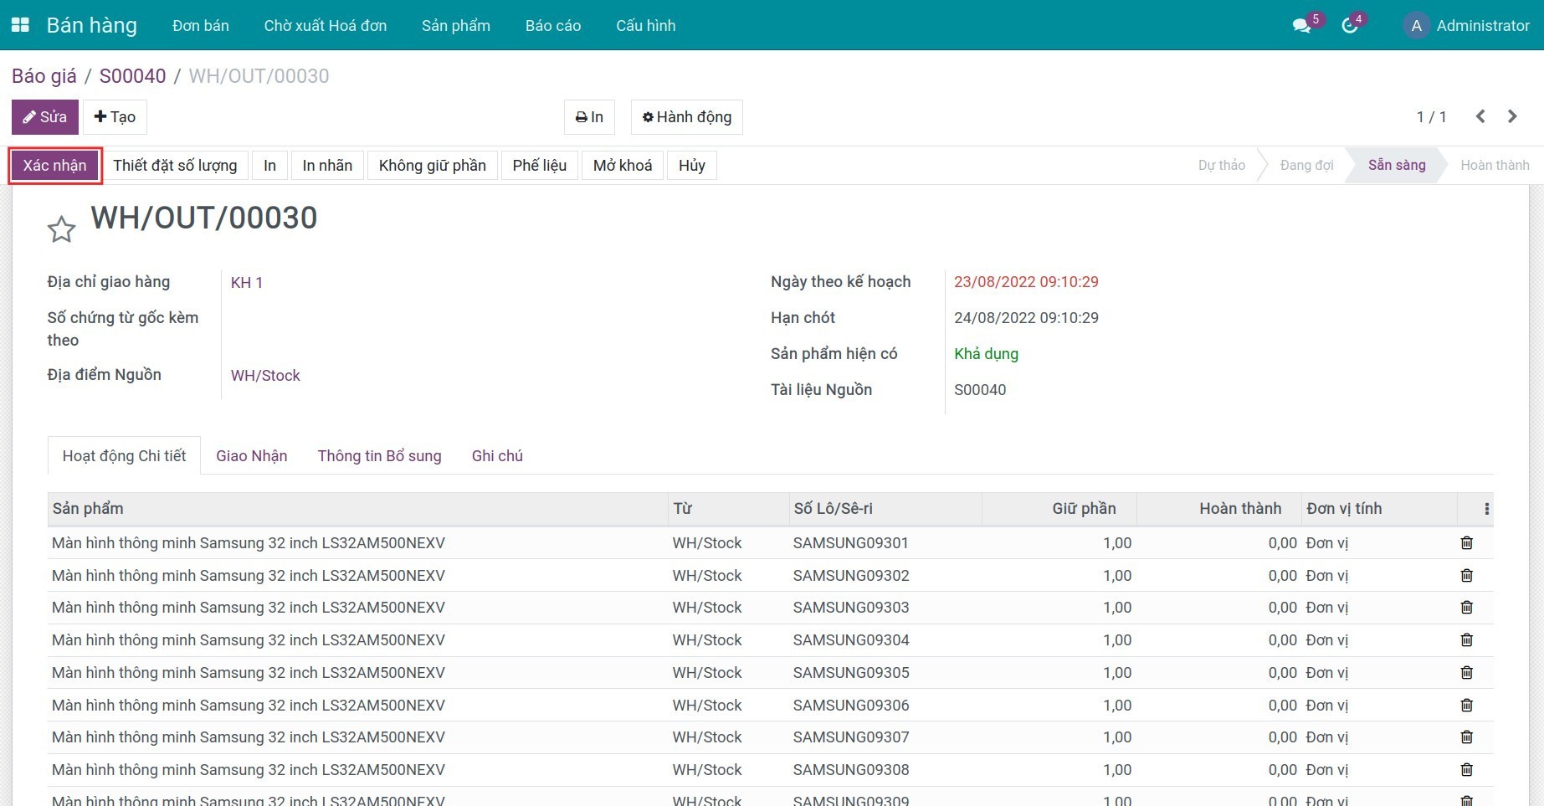The width and height of the screenshot is (1544, 806).
Task: Click the Xác nhận validate button
Action: tap(55, 166)
